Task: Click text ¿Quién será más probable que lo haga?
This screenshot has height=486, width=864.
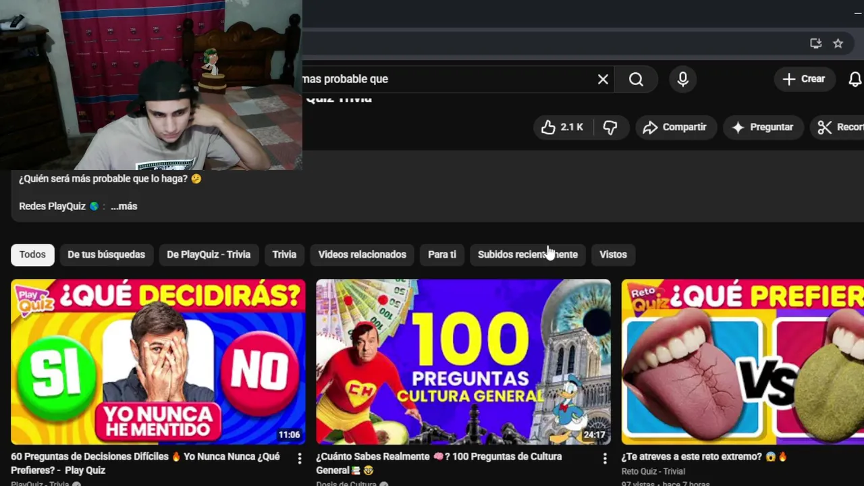Action: point(110,179)
